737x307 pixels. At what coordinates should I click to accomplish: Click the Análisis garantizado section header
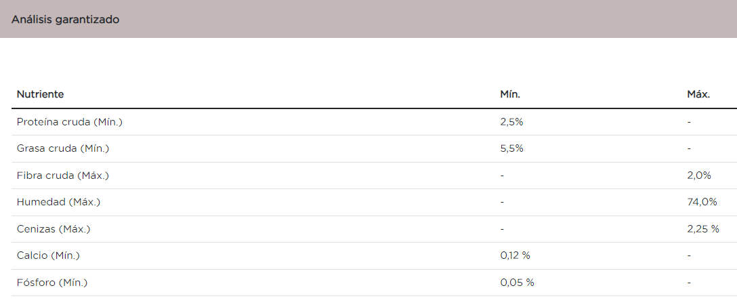pyautogui.click(x=66, y=20)
